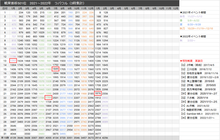The height and width of the screenshot is (140, 220).
Task: Click value 4044 on day 31
Action: coord(13,134)
